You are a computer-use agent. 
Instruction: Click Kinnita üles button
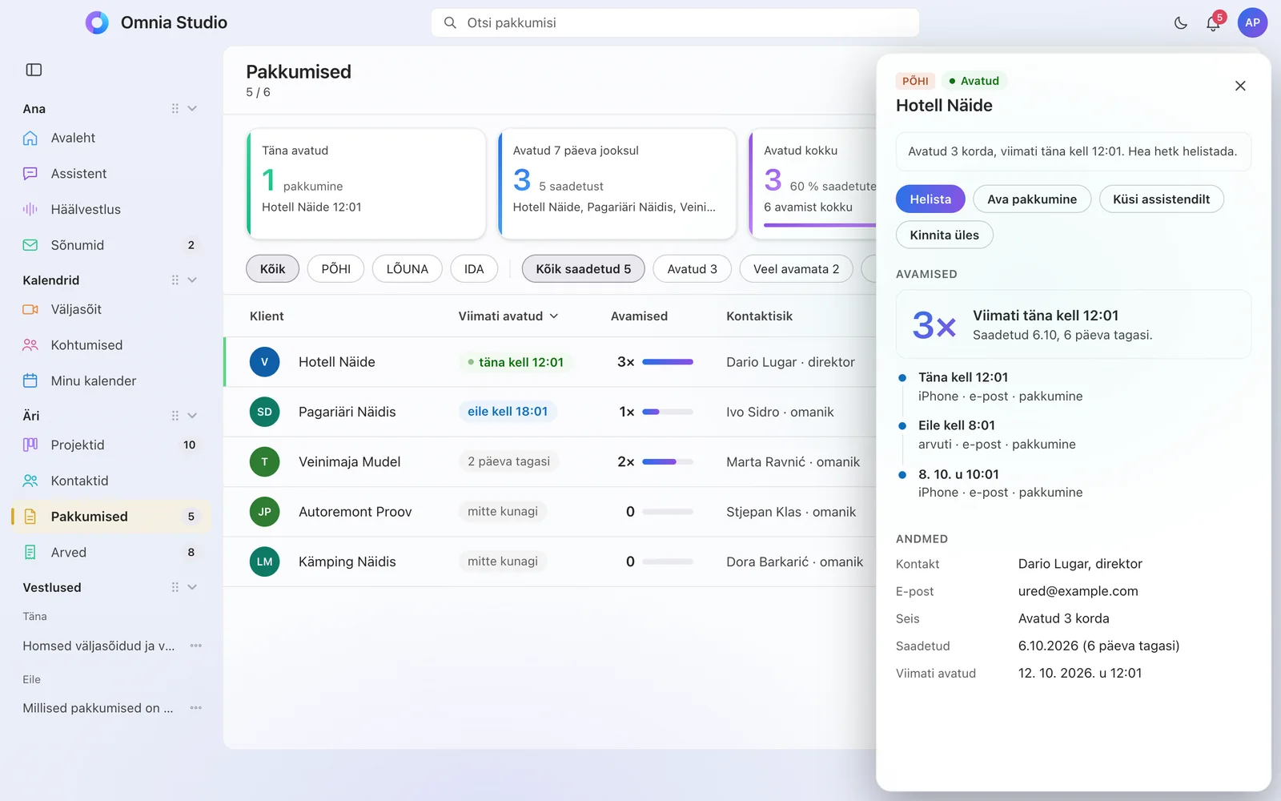(944, 235)
